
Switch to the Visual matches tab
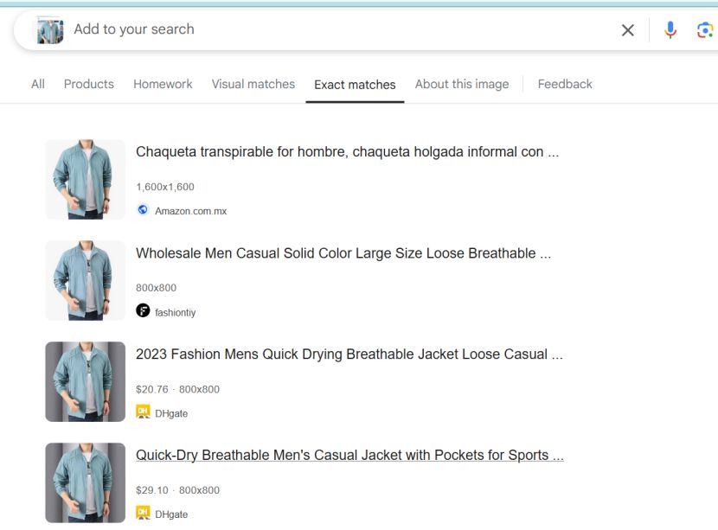tap(253, 84)
